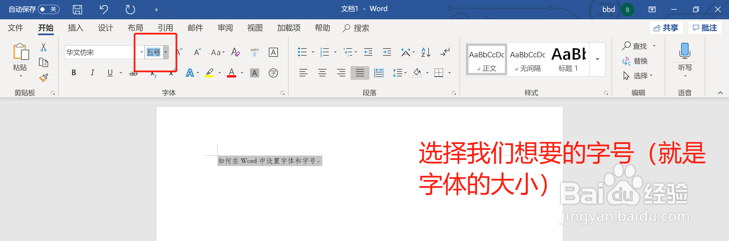Shrink font with the smaller A icon
Viewport: 729px width, 241px height.
point(197,52)
